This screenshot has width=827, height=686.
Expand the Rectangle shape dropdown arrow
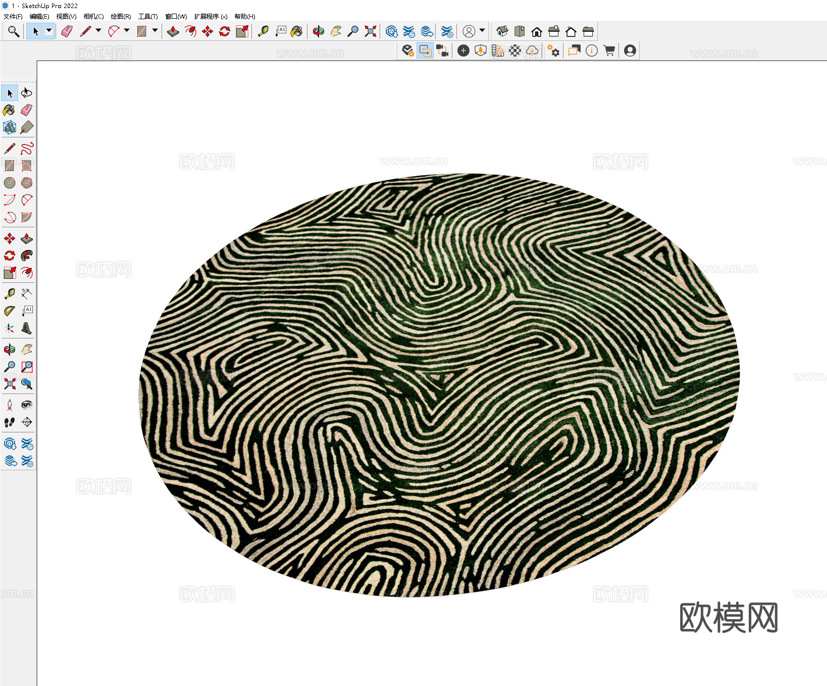155,31
